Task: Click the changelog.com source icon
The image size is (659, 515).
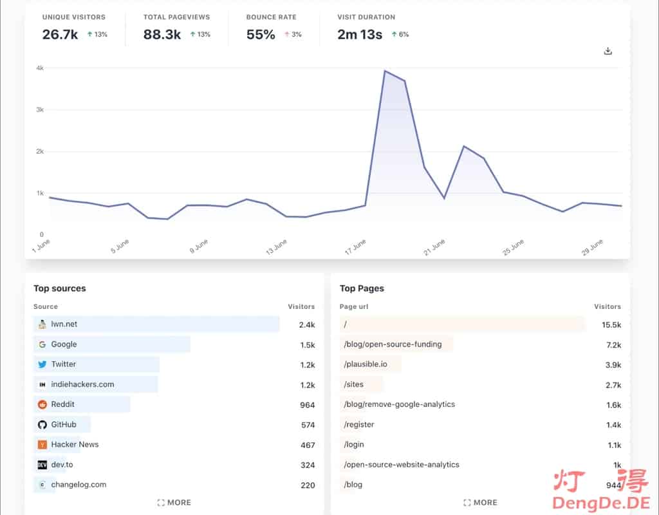Action: coord(42,485)
